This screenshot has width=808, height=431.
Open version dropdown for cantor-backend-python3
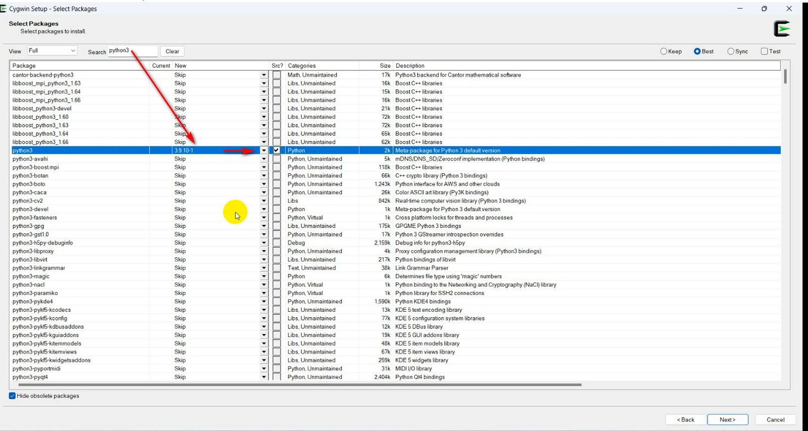pyautogui.click(x=264, y=75)
